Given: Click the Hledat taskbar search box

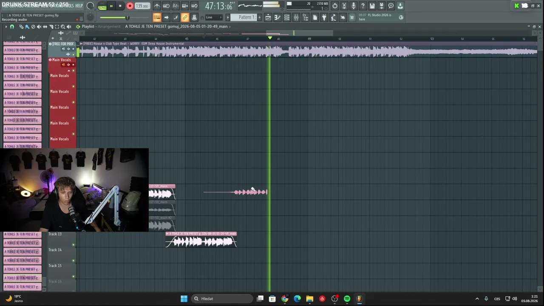Looking at the screenshot, I should click(x=221, y=299).
